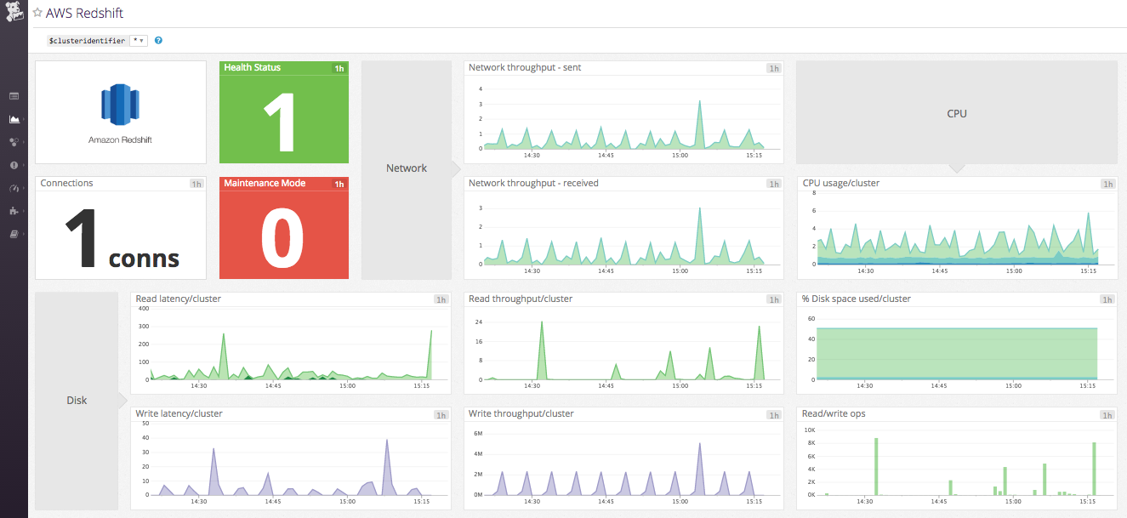The image size is (1127, 518).
Task: Open the Dashboards list icon
Action: [14, 96]
